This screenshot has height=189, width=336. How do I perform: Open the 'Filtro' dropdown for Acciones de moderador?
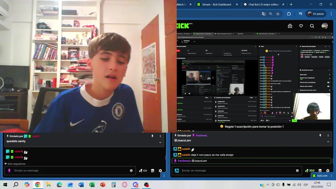252,97
